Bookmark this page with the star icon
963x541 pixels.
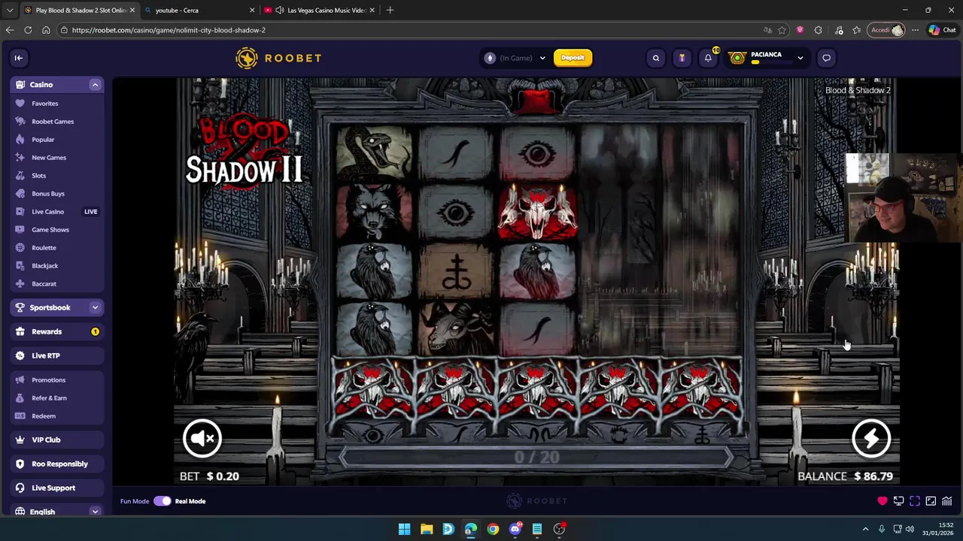point(782,30)
